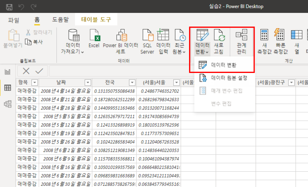
Task: Select cell 0.11773757309651
Action: tap(159, 134)
